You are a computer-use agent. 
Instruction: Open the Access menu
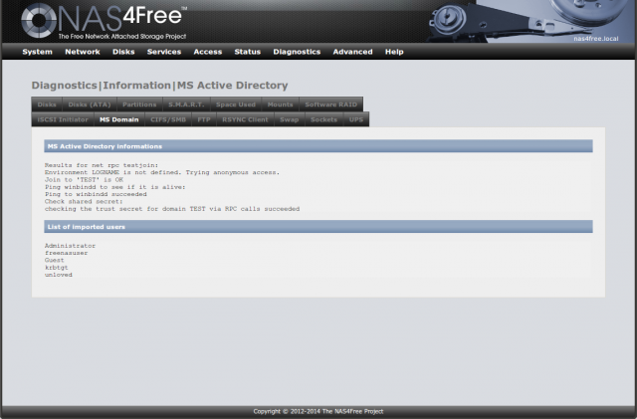coord(208,52)
